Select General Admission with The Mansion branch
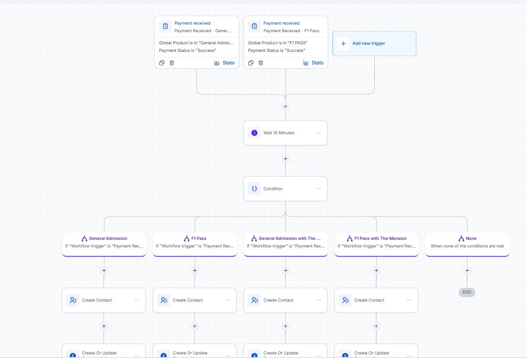This screenshot has height=358, width=527. coord(286,244)
